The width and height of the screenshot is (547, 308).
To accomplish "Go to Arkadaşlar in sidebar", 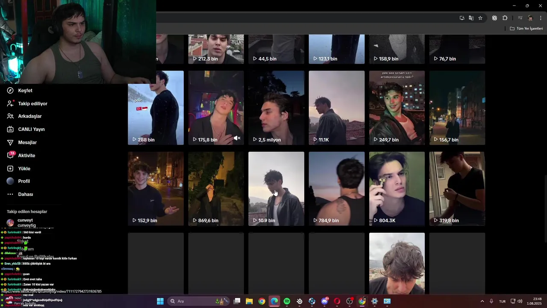I will pyautogui.click(x=24, y=116).
